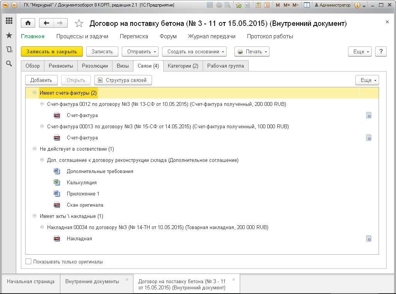This screenshot has height=294, width=396.
Task: Open 'Создать на основании' dropdown
Action: pos(194,51)
